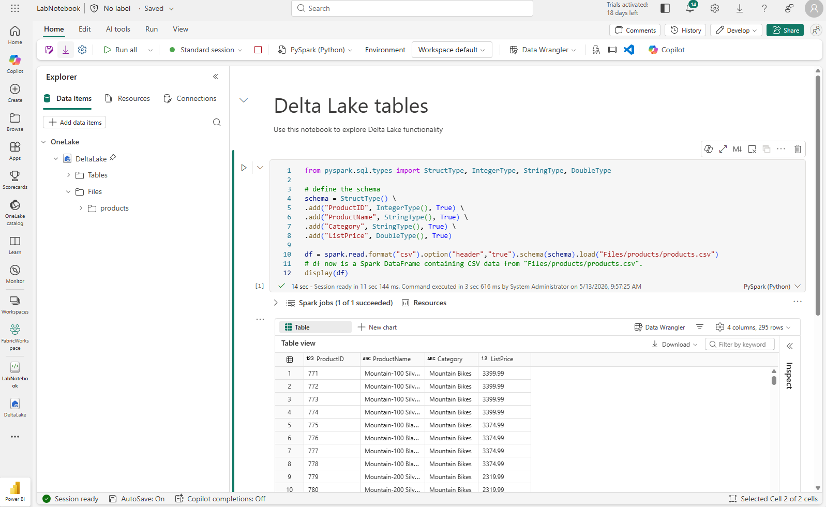Open the Run all dropdown arrow
The width and height of the screenshot is (826, 507).
(151, 50)
